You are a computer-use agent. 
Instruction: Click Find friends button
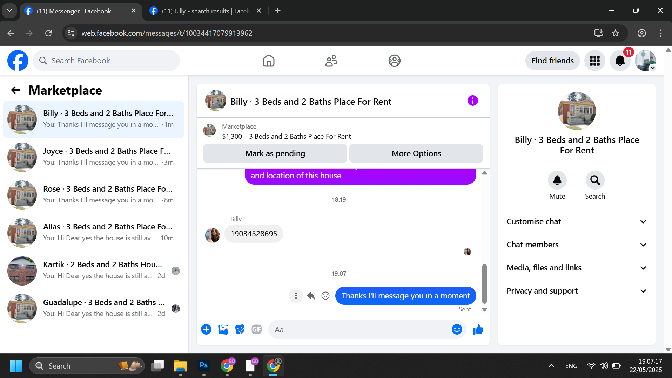pyautogui.click(x=552, y=61)
